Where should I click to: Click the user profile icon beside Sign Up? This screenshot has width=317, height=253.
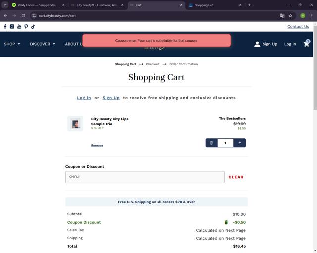click(257, 44)
